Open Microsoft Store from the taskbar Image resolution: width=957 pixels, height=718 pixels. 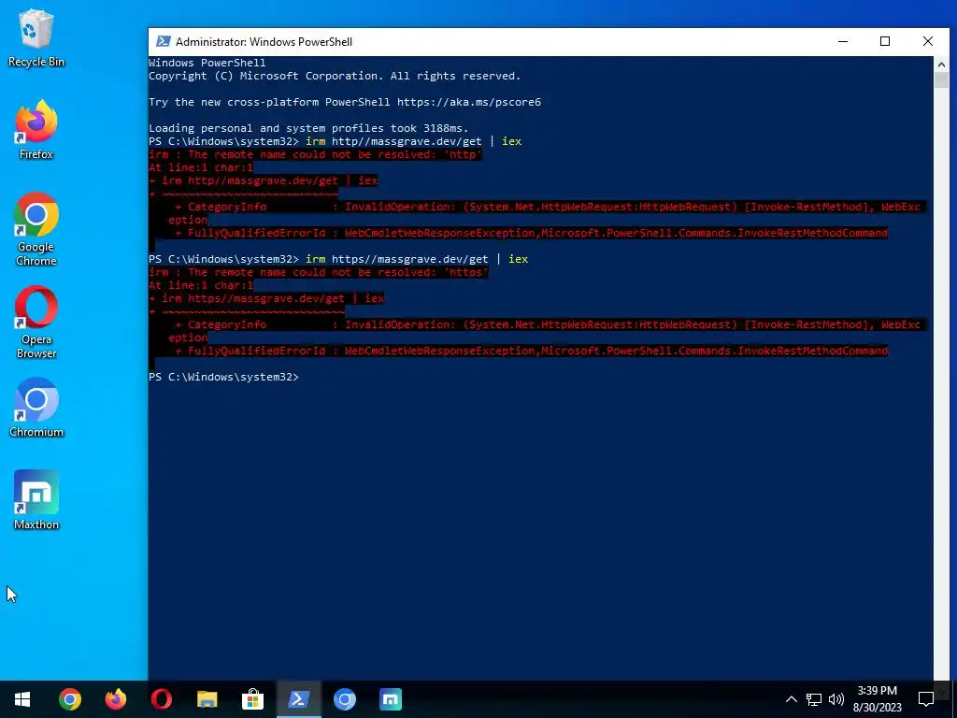point(252,699)
